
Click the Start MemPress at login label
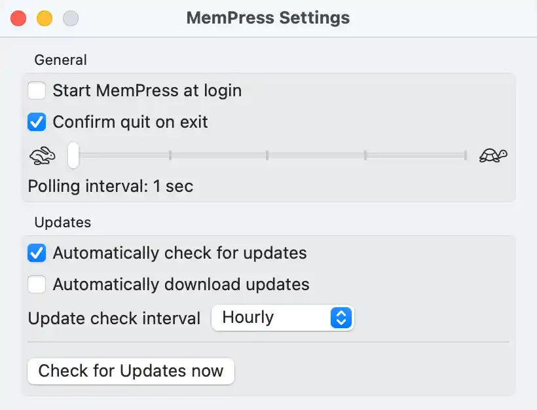pos(147,91)
